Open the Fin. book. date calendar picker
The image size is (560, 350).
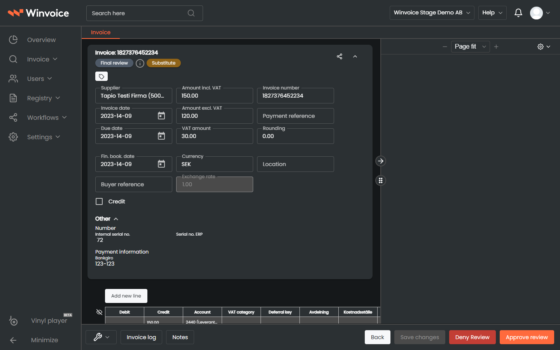(x=161, y=164)
